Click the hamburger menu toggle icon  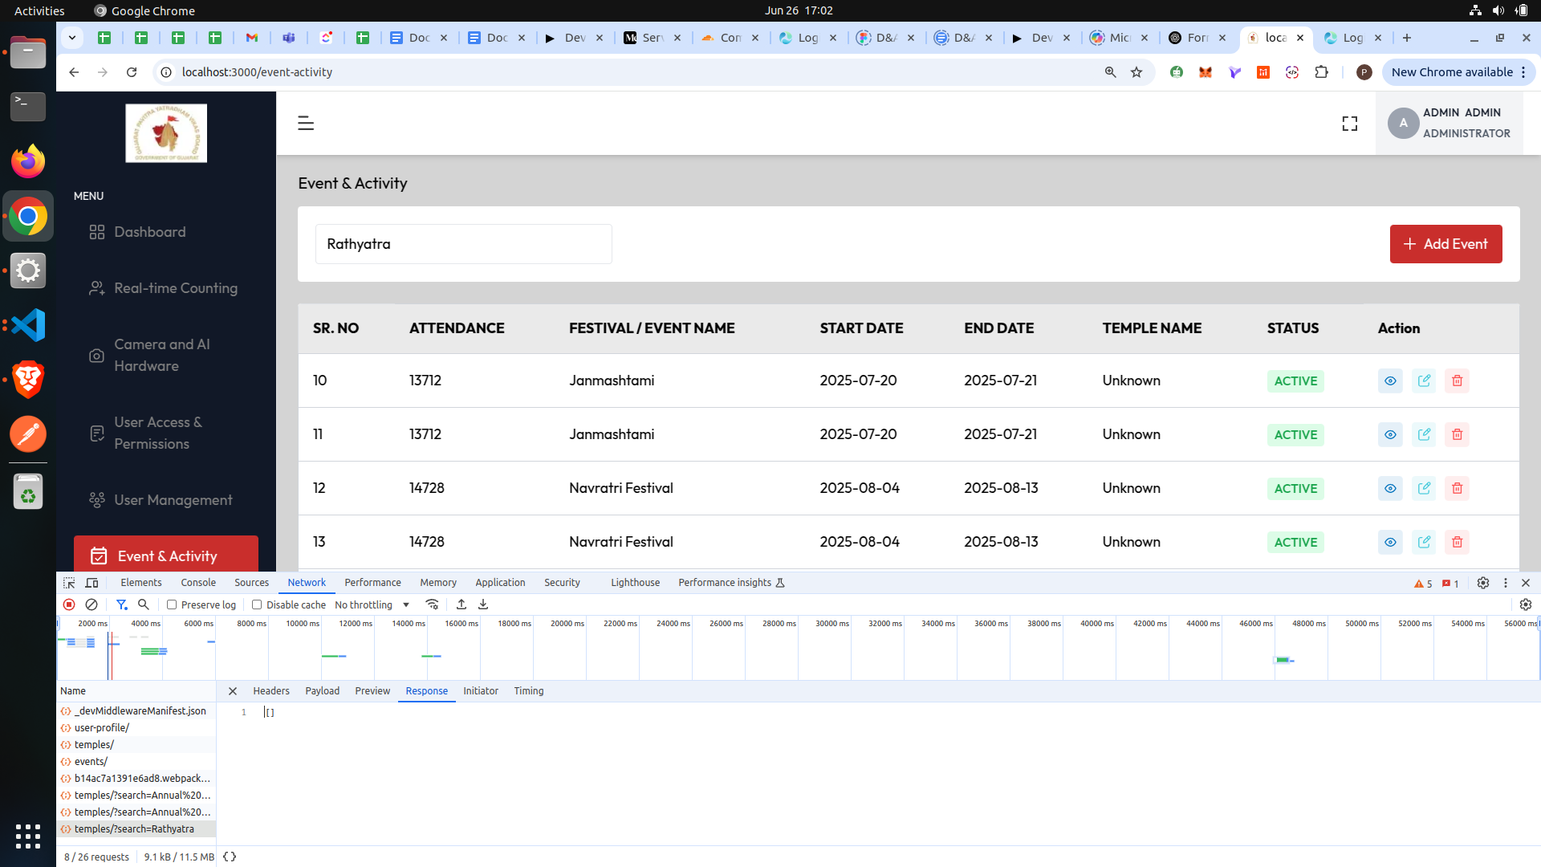pos(306,123)
